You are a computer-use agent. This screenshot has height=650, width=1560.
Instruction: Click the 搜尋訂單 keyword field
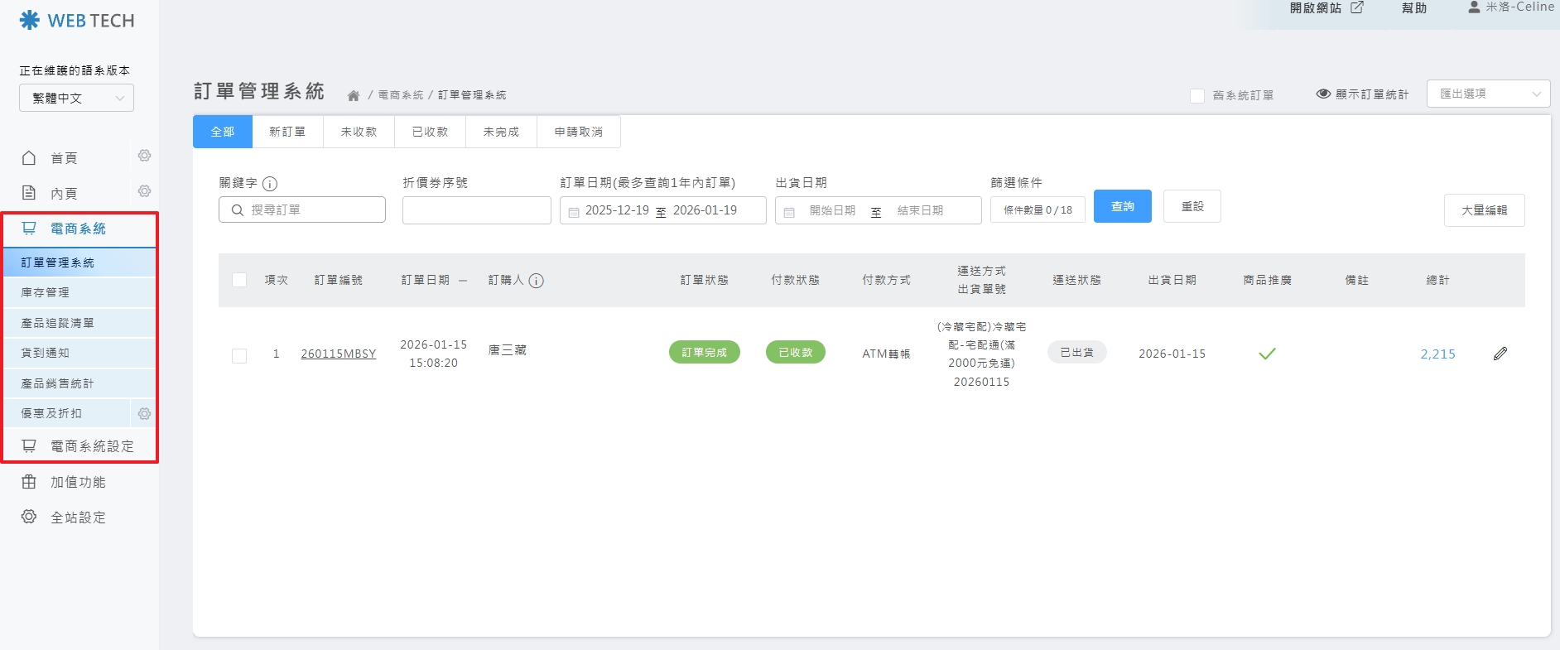302,209
